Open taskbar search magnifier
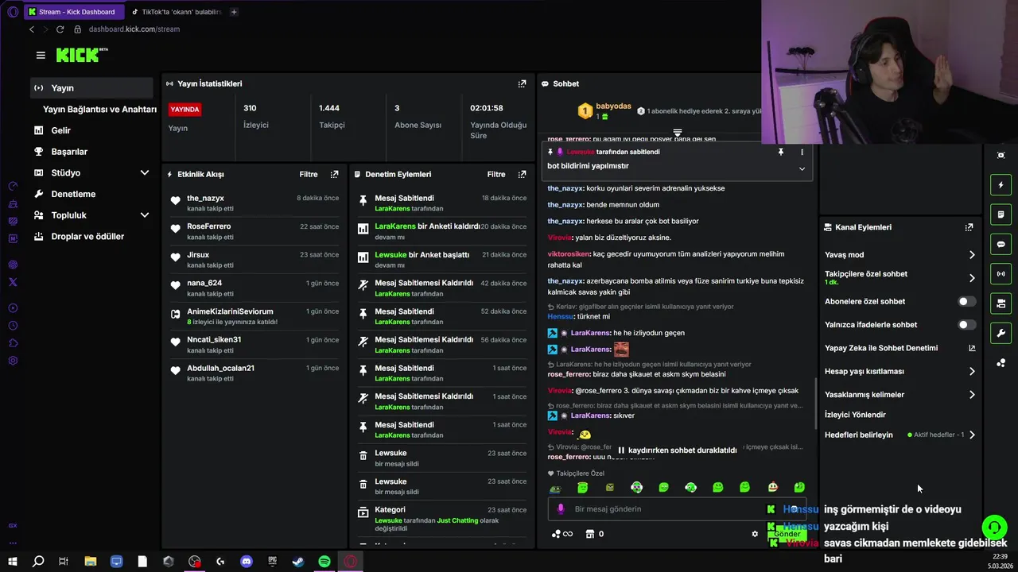 (x=38, y=562)
